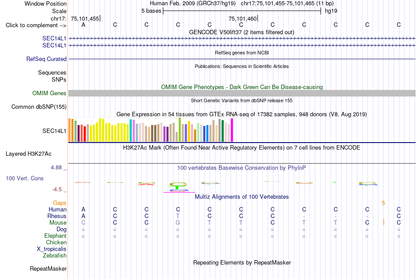Click the Sequences label of Publications track
This screenshot has width=416, height=279.
[52, 72]
